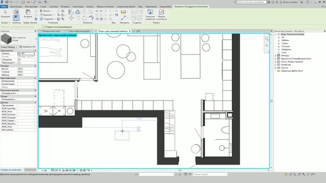
Task: Click the Align tool icon in Modify panel
Action: 71,12
